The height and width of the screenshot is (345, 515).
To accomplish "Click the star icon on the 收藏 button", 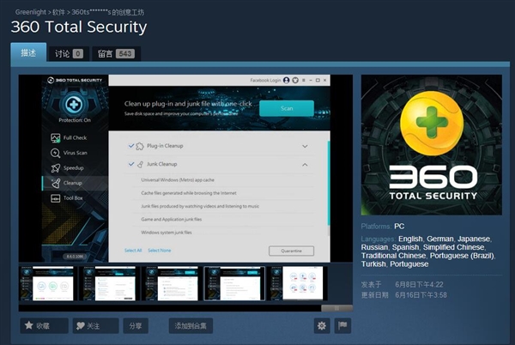I will [x=29, y=325].
